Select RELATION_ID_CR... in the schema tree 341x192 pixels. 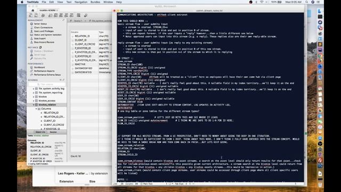click(x=54, y=117)
